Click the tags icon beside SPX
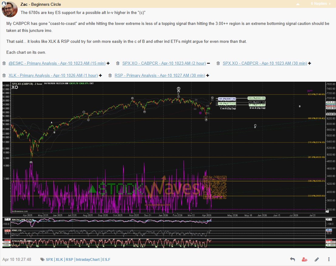 42,259
